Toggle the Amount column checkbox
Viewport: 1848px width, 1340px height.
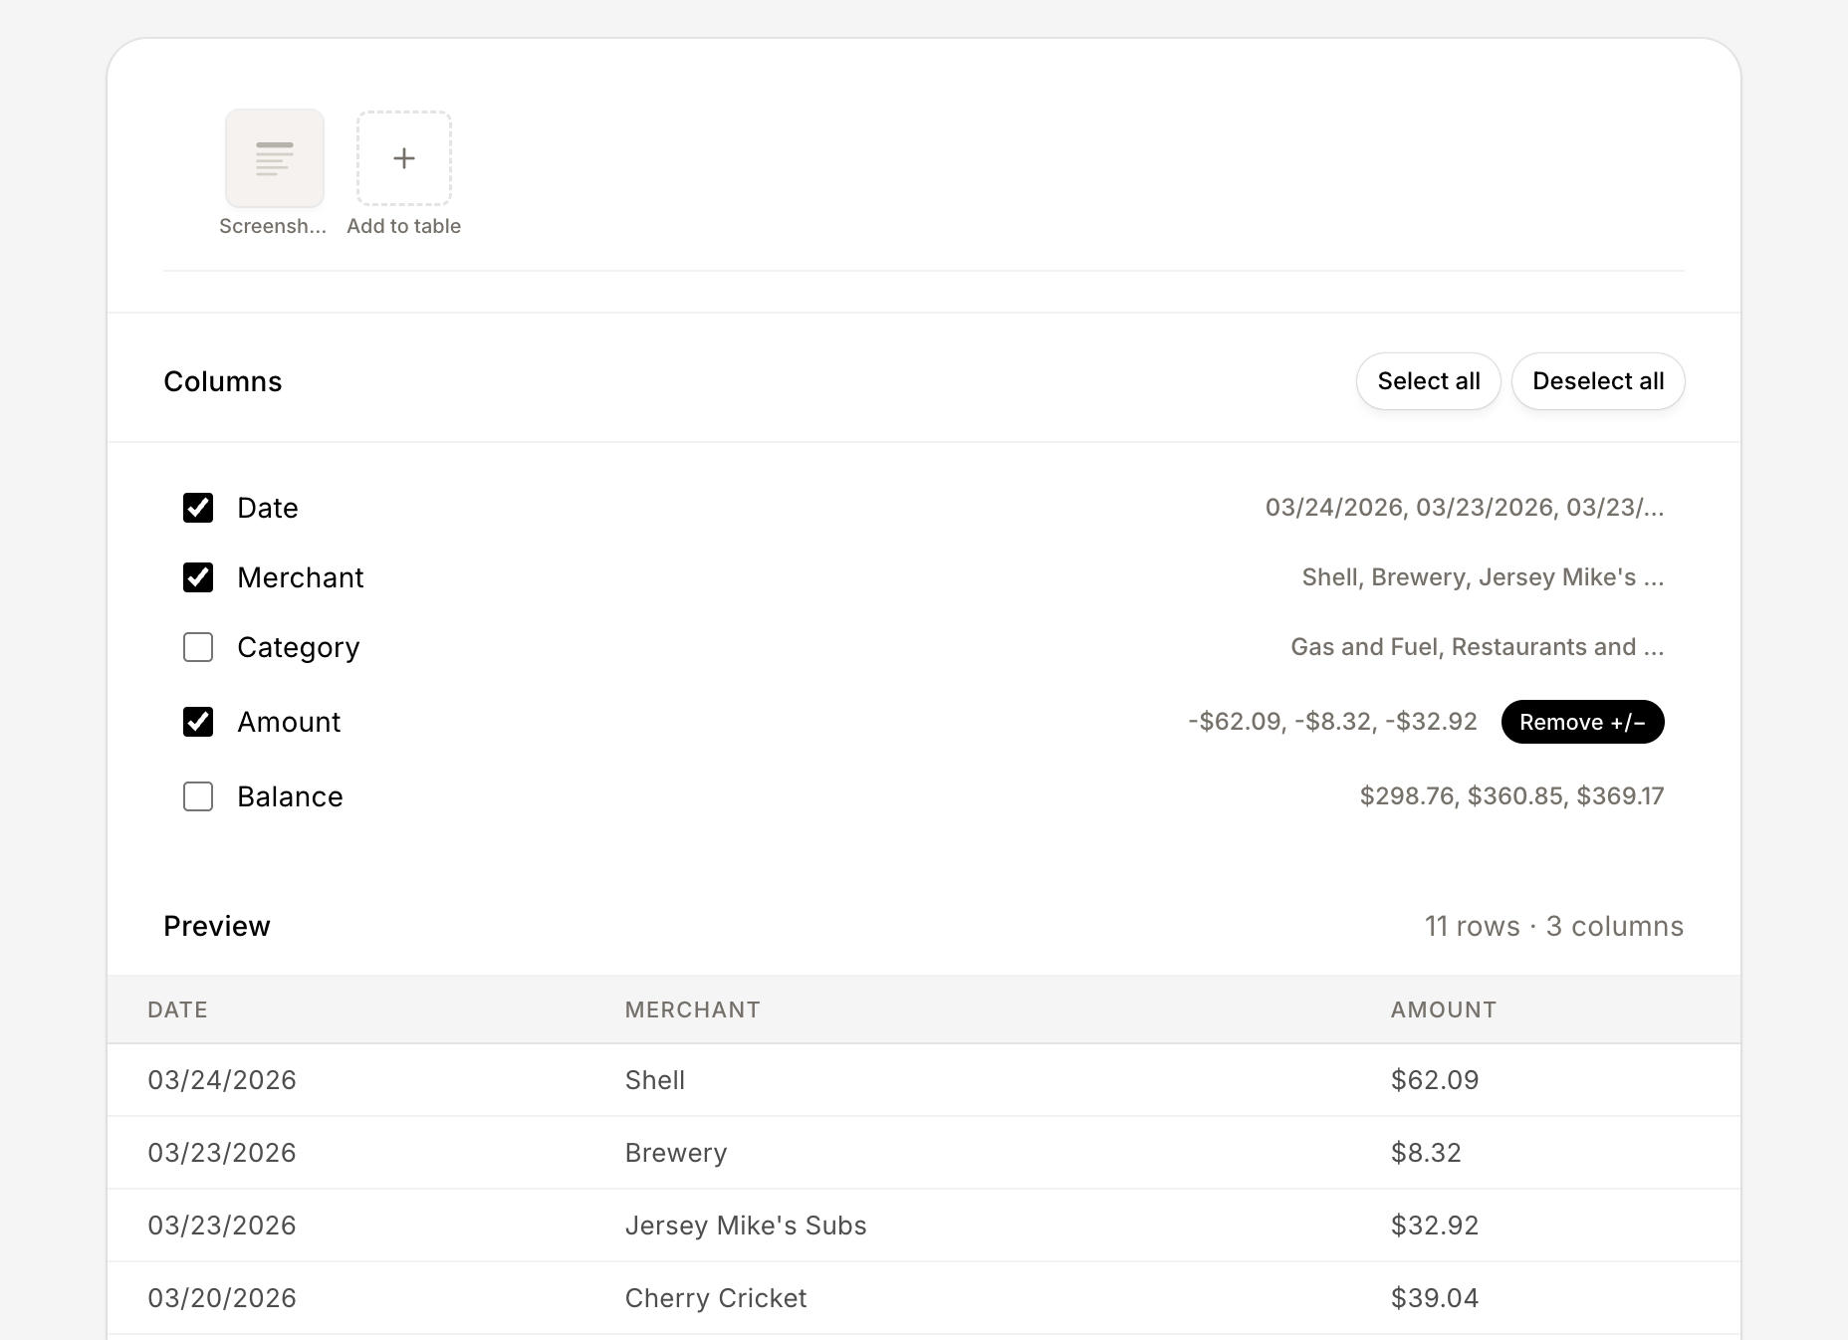198,722
